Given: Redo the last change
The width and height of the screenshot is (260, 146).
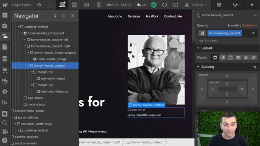Looking at the screenshot, I should [x=144, y=5].
